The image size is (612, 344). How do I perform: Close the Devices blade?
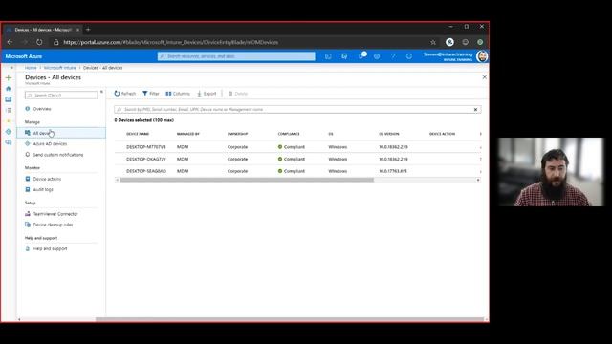coord(485,77)
